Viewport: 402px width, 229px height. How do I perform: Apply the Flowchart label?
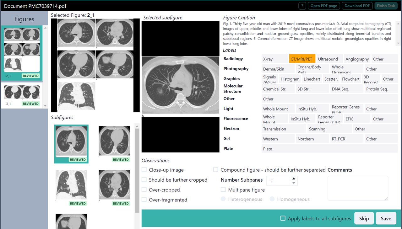[x=350, y=79]
